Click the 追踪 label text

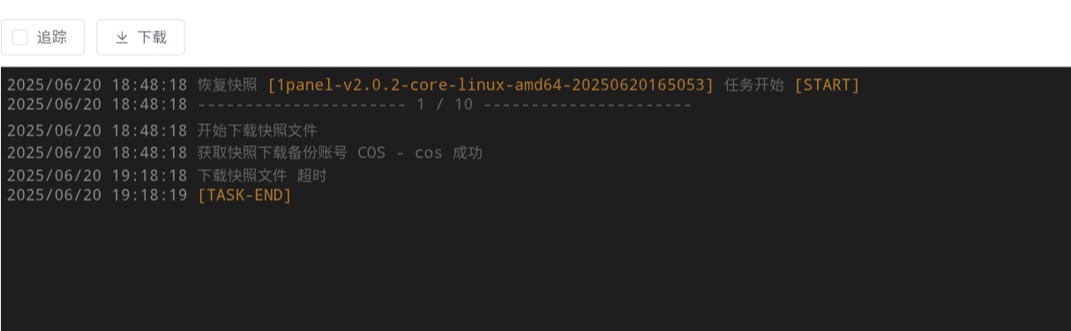pos(51,38)
